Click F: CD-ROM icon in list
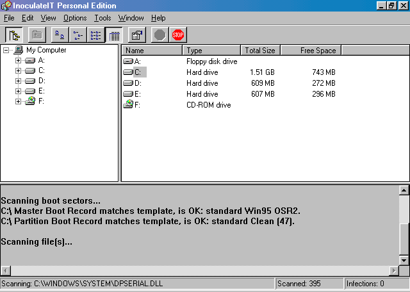Viewport: 410px width, 292px height. [x=128, y=104]
